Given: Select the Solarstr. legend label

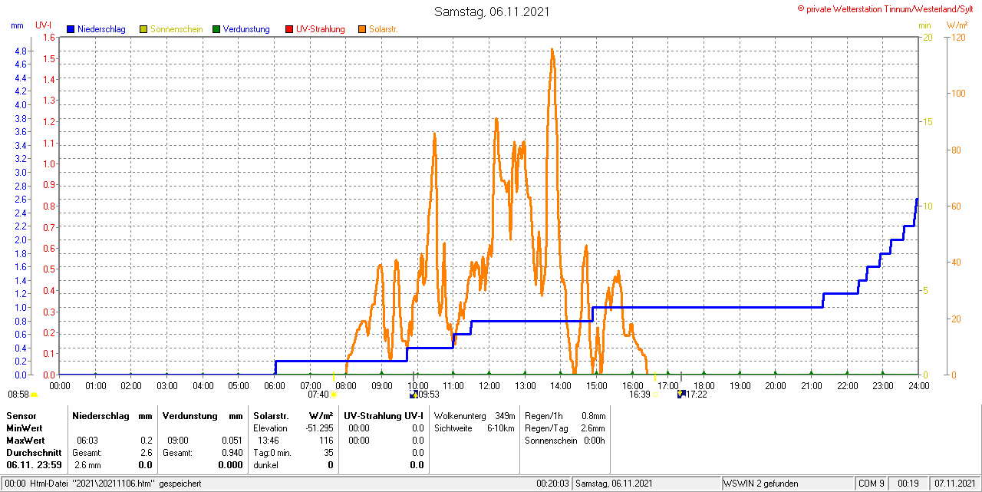Looking at the screenshot, I should [x=384, y=29].
